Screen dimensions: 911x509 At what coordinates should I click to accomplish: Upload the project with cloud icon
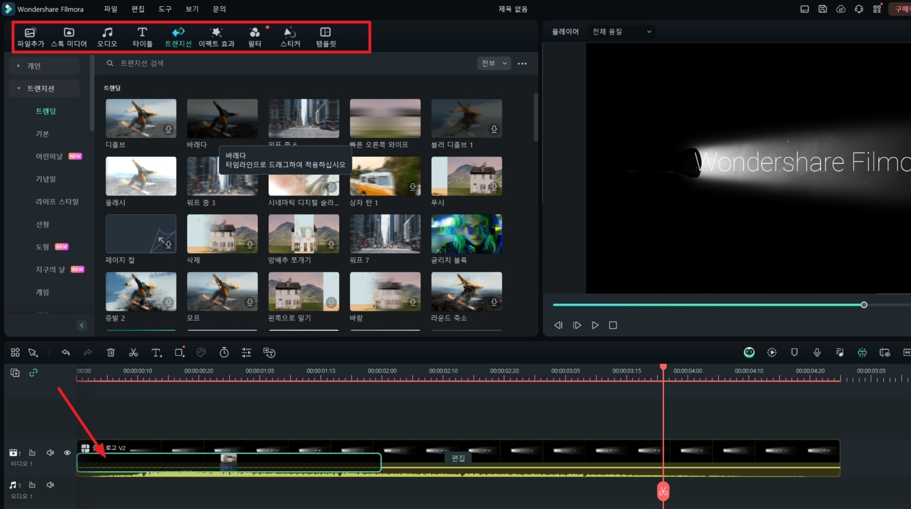tap(841, 9)
